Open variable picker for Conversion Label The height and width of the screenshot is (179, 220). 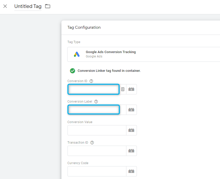(131, 110)
